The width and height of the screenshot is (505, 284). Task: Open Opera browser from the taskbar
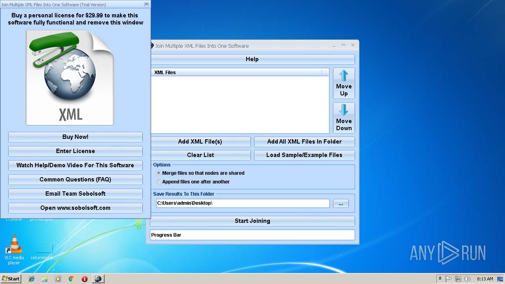coord(84,279)
